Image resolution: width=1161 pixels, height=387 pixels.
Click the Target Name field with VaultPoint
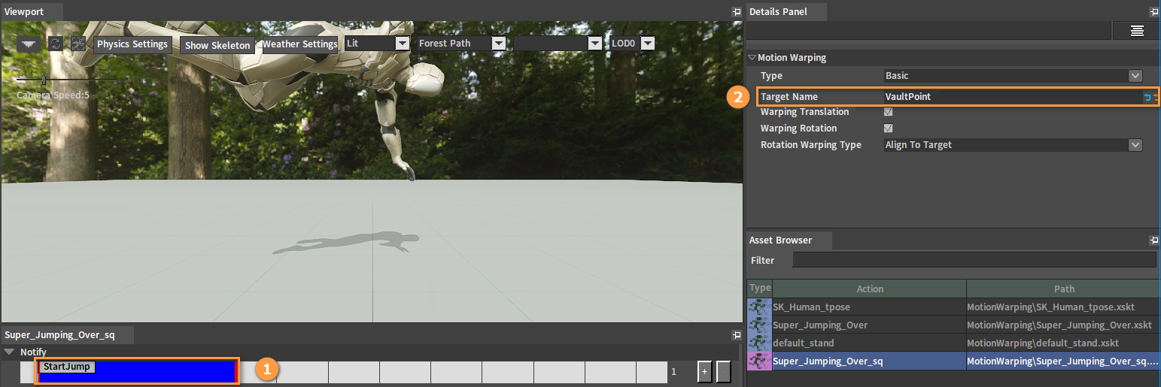pos(1011,97)
